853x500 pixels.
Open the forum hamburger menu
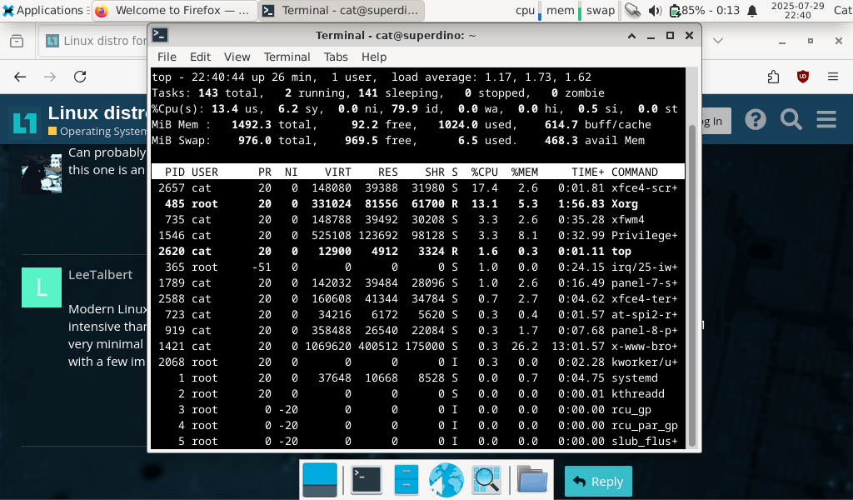826,119
